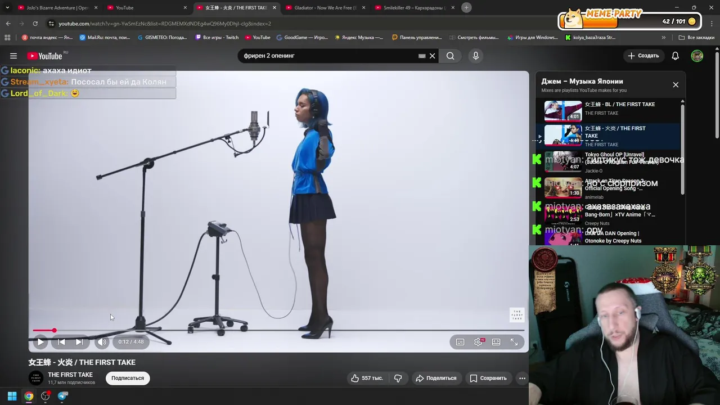
Task: Dislike the video
Action: (x=398, y=378)
